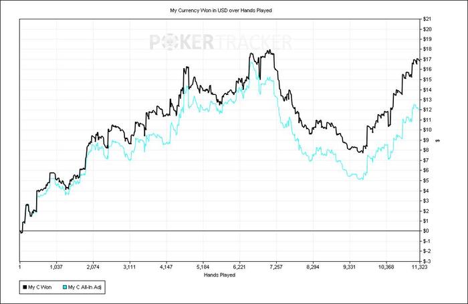Click the x-axis tick label 9,331
This screenshot has width=468, height=304.
(x=350, y=267)
